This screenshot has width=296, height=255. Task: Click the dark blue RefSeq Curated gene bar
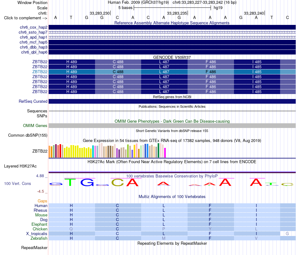coord(172,101)
